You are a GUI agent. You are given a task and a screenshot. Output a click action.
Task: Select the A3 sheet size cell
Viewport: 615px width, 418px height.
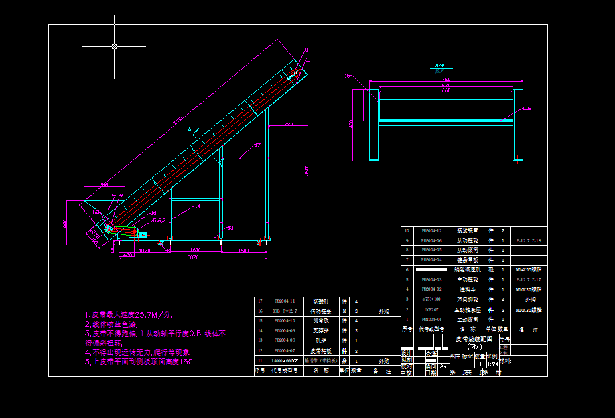coord(443,366)
